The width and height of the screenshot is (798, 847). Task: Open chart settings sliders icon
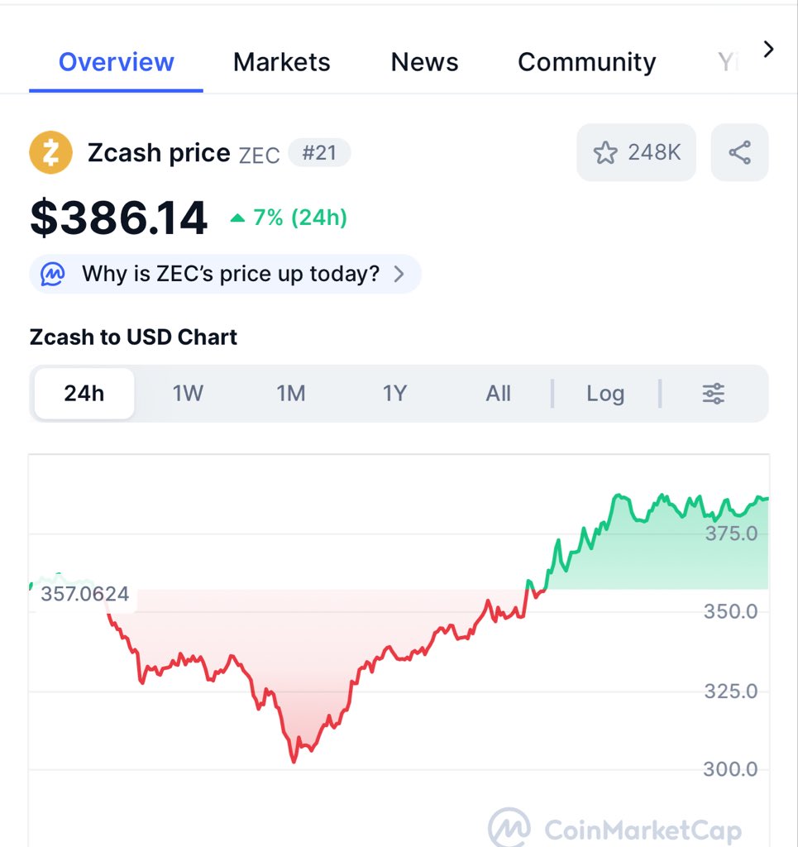click(x=713, y=394)
